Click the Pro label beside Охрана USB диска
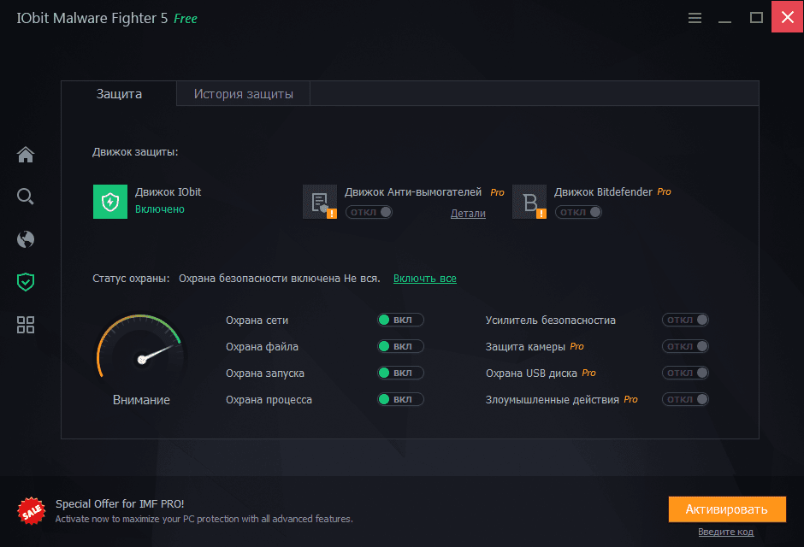This screenshot has width=804, height=547. click(x=588, y=373)
